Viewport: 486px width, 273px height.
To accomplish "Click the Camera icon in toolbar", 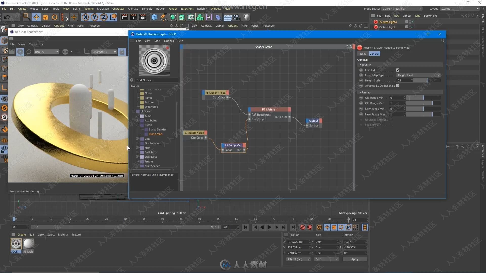I will [x=236, y=17].
